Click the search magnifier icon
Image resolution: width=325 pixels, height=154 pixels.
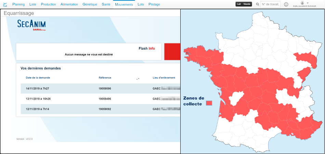coord(257,4)
